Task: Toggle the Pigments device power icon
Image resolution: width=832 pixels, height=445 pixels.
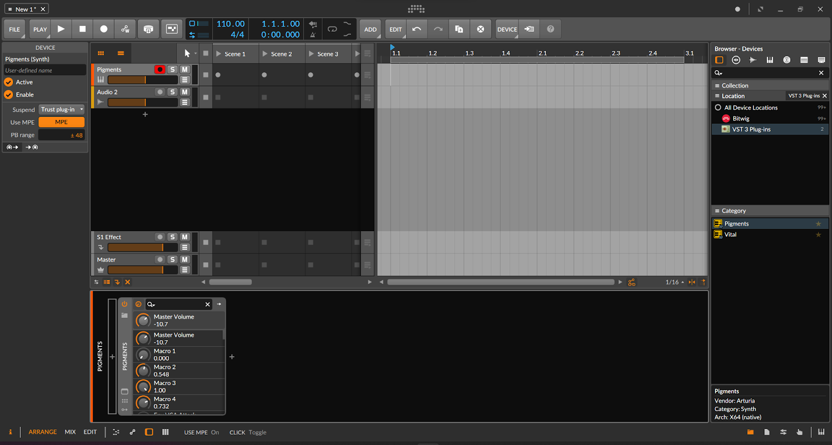Action: (x=124, y=304)
